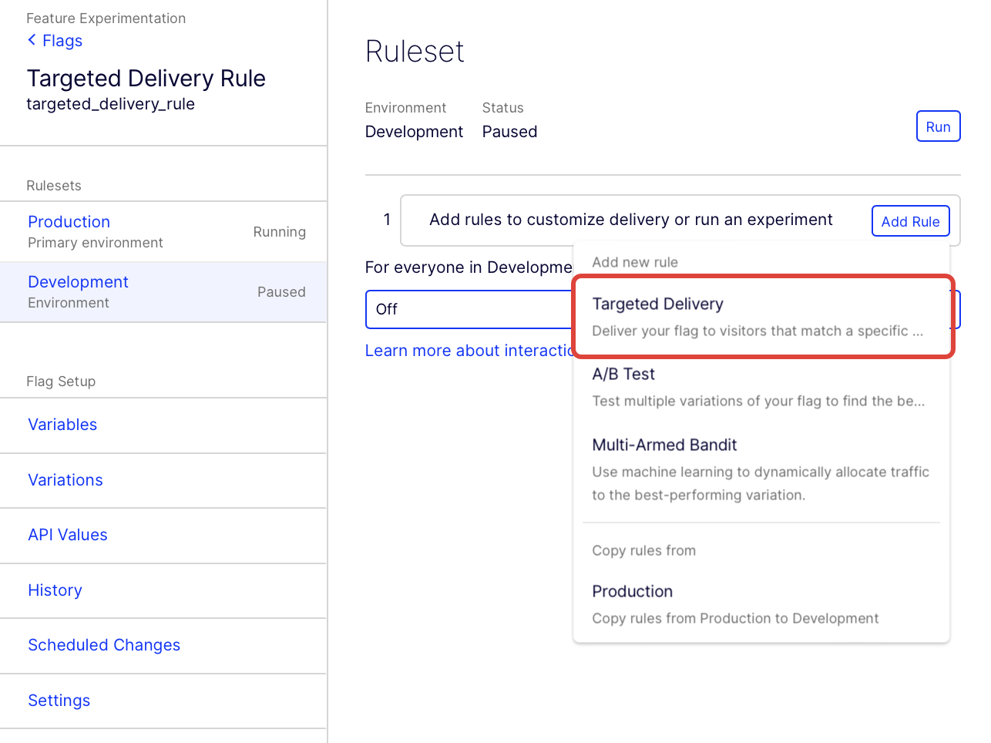The image size is (991, 743).
Task: Click the back chevron next to Flags
Action: click(x=32, y=40)
